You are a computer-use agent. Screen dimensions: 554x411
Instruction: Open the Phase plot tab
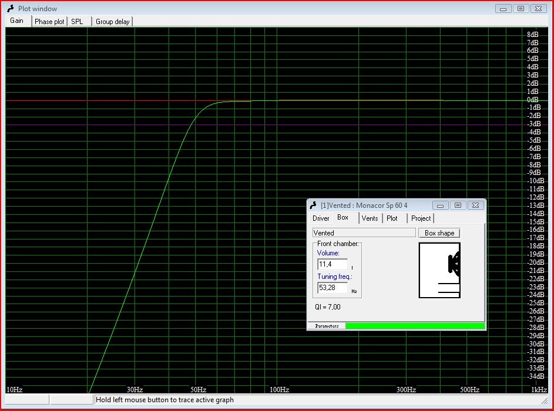49,22
